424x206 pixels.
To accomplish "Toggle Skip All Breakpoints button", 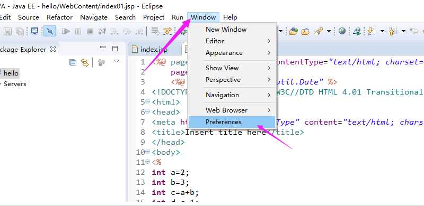I will pos(50,31).
